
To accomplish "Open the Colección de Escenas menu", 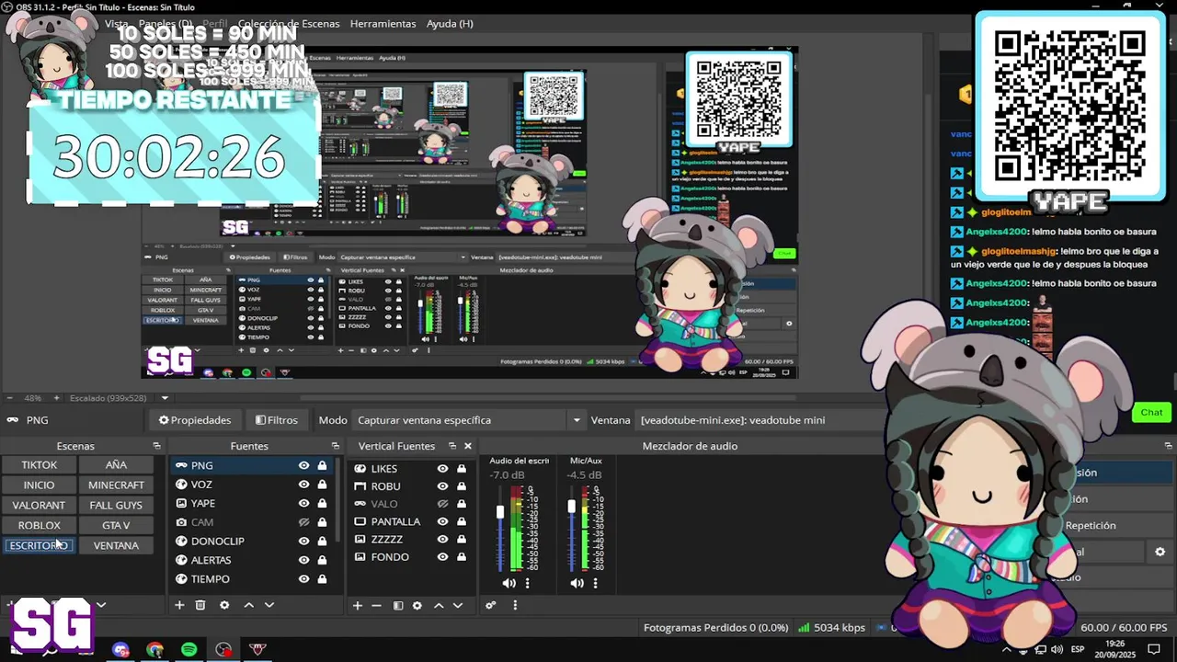I will [289, 24].
